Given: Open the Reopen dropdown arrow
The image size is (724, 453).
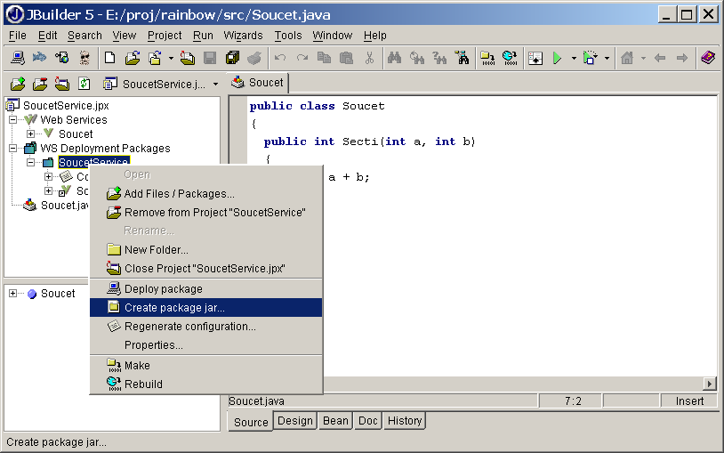Looking at the screenshot, I should point(171,58).
